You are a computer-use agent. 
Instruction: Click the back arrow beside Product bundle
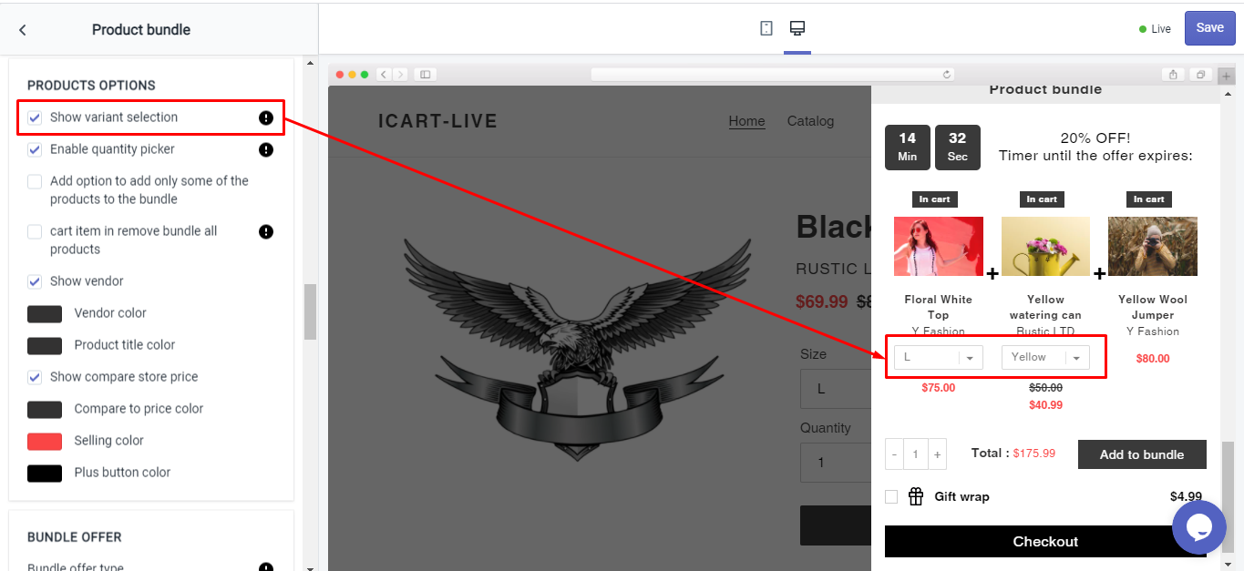coord(23,30)
